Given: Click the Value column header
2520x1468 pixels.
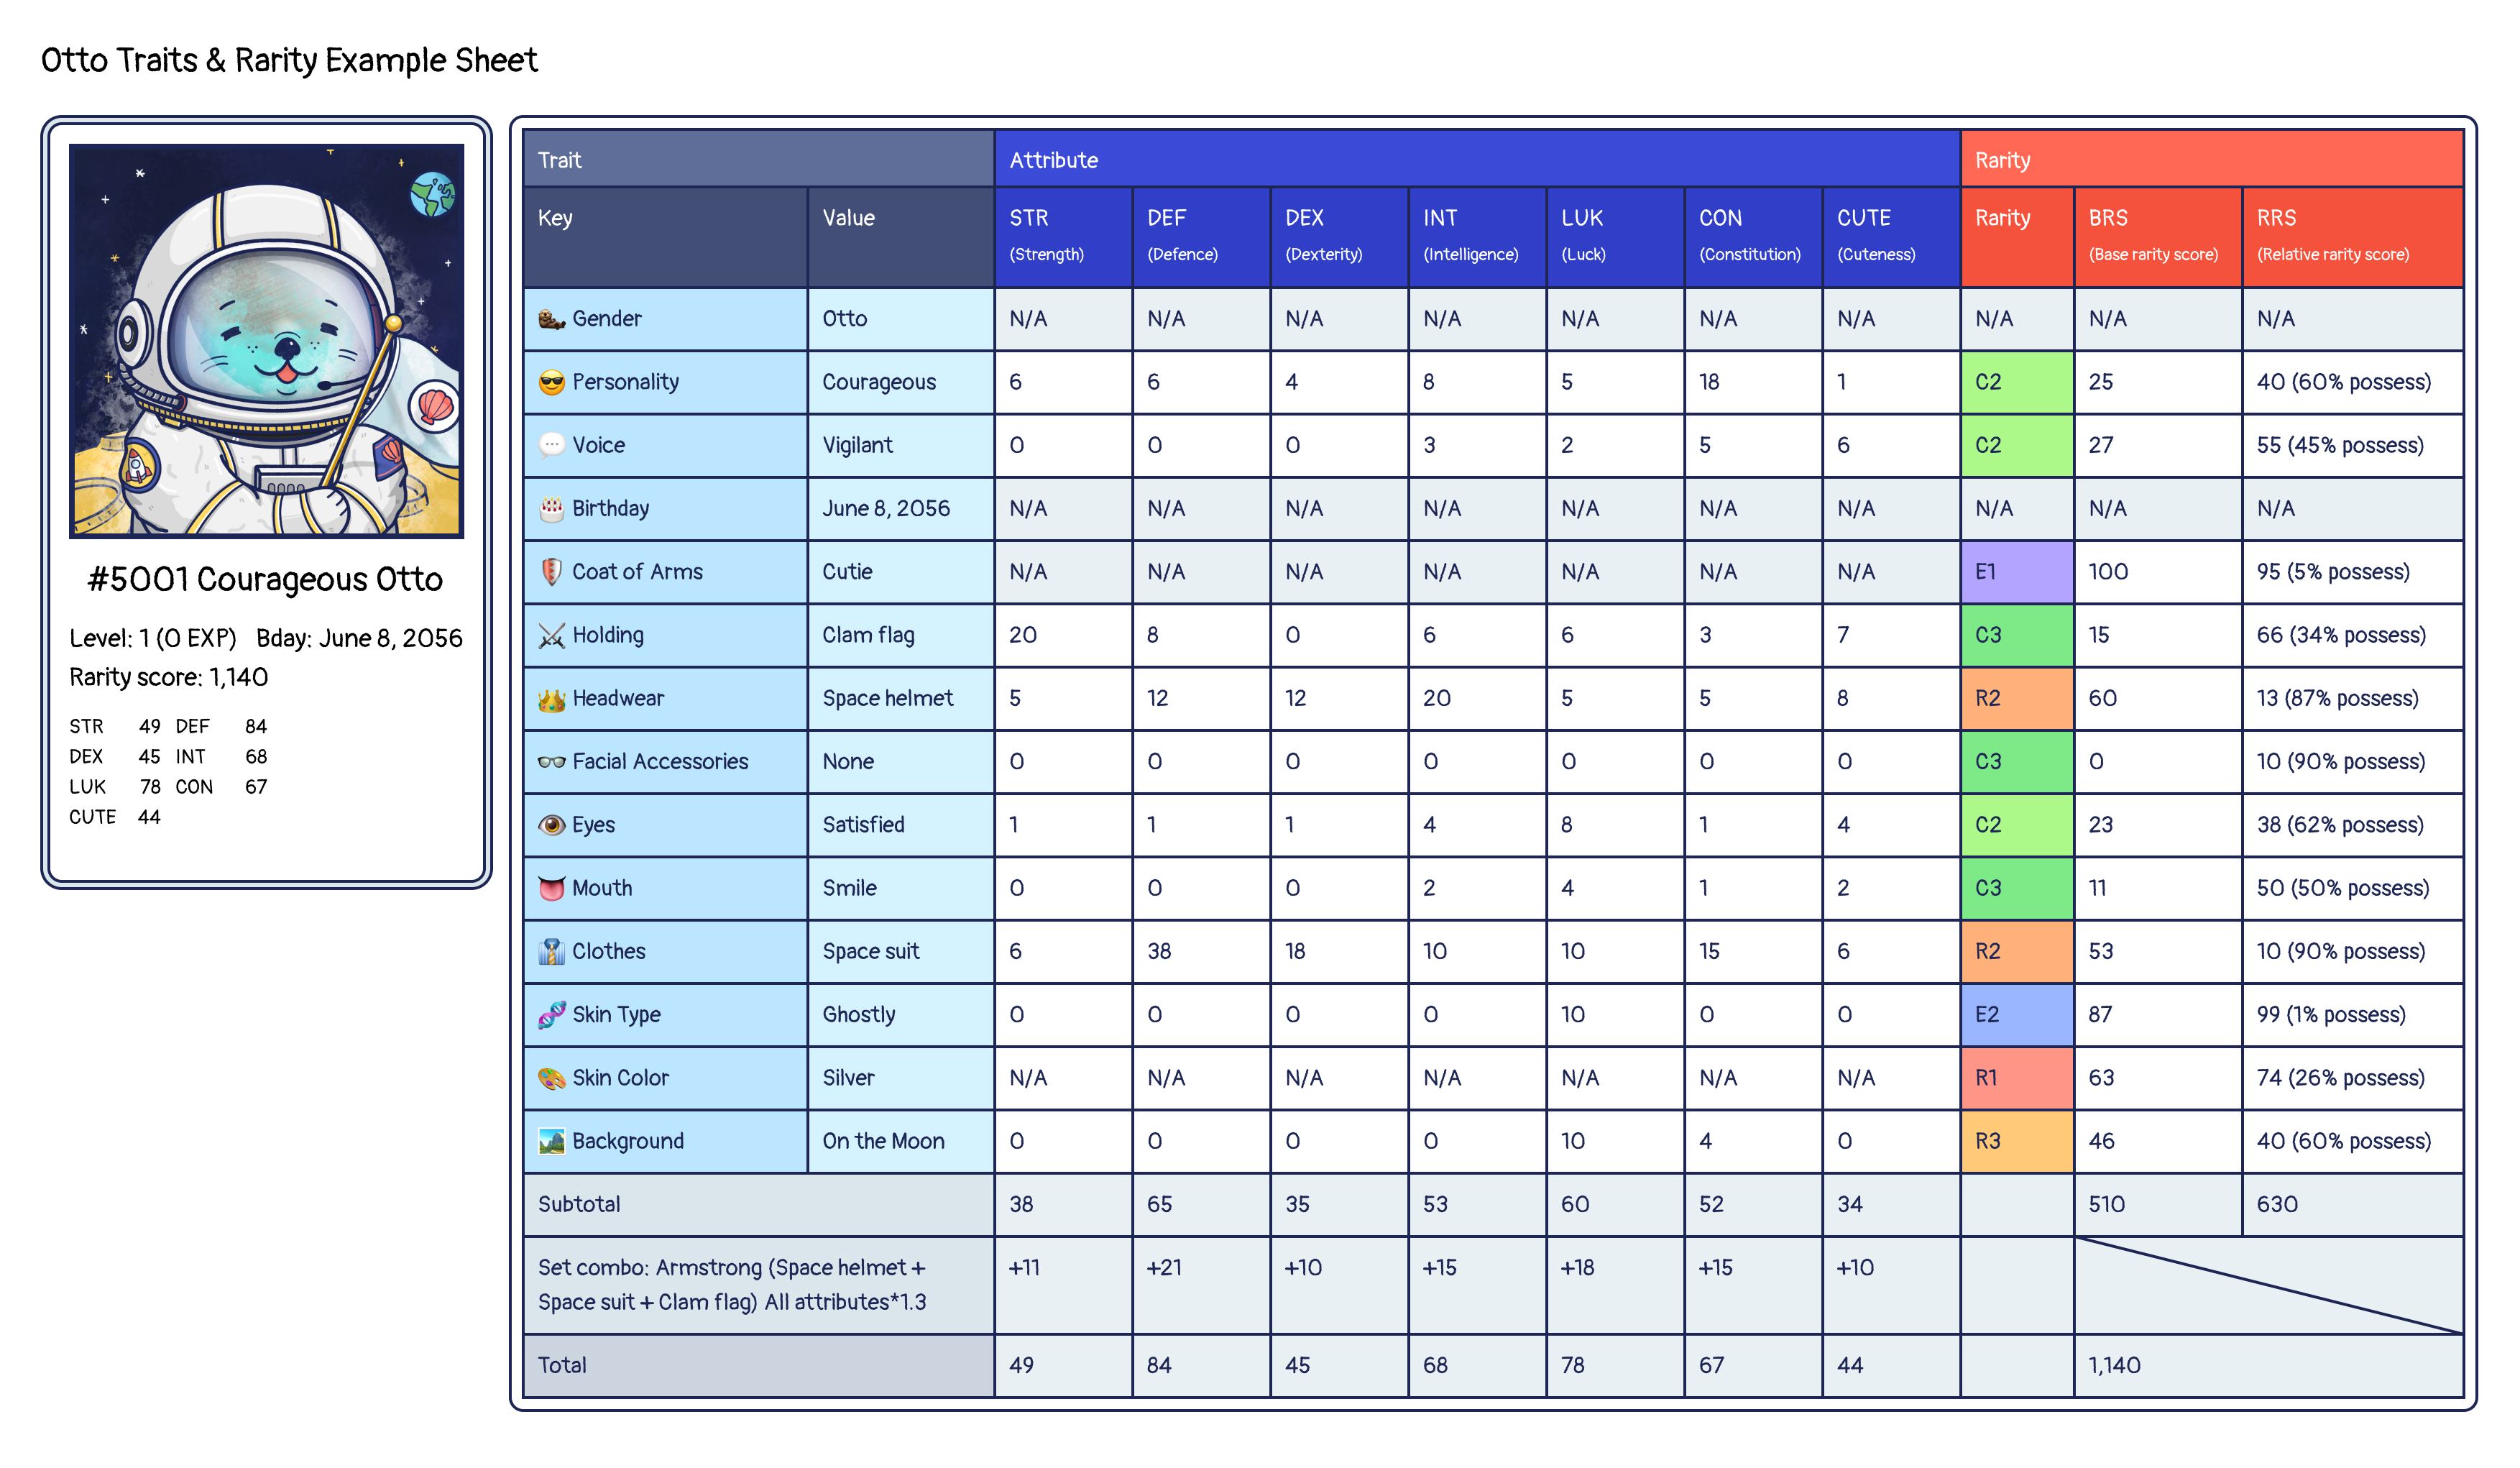Looking at the screenshot, I should tap(901, 237).
